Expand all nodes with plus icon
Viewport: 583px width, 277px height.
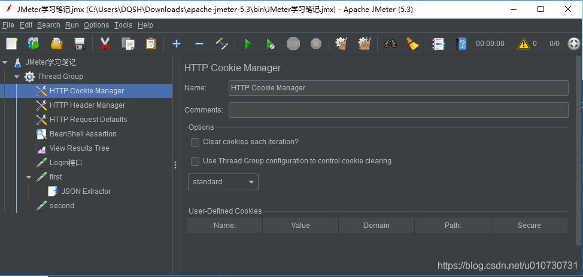pos(177,44)
